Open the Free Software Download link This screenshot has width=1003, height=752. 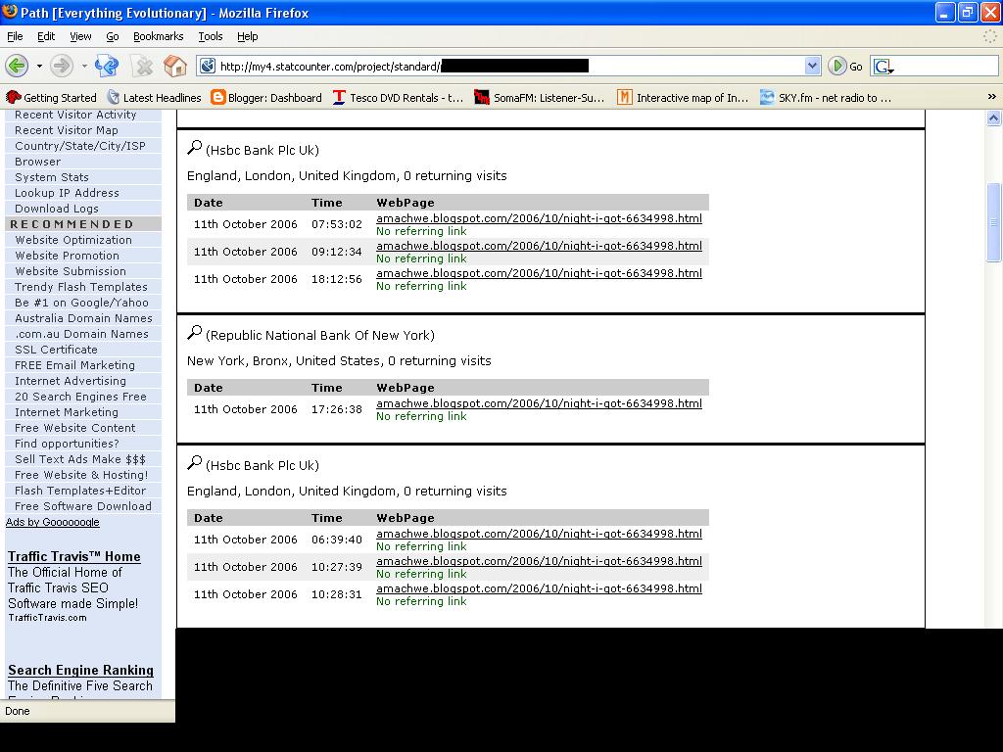coord(83,506)
